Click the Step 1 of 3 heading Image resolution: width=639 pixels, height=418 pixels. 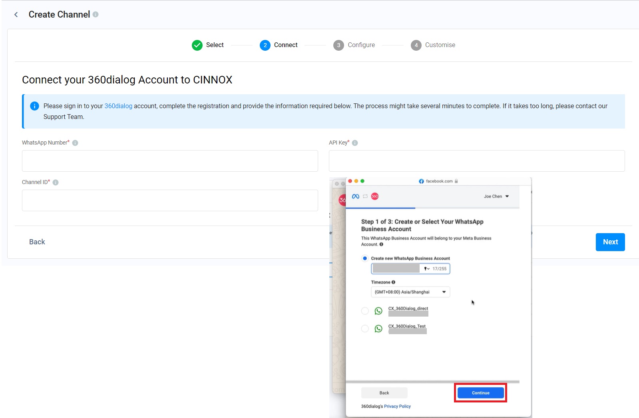click(422, 225)
